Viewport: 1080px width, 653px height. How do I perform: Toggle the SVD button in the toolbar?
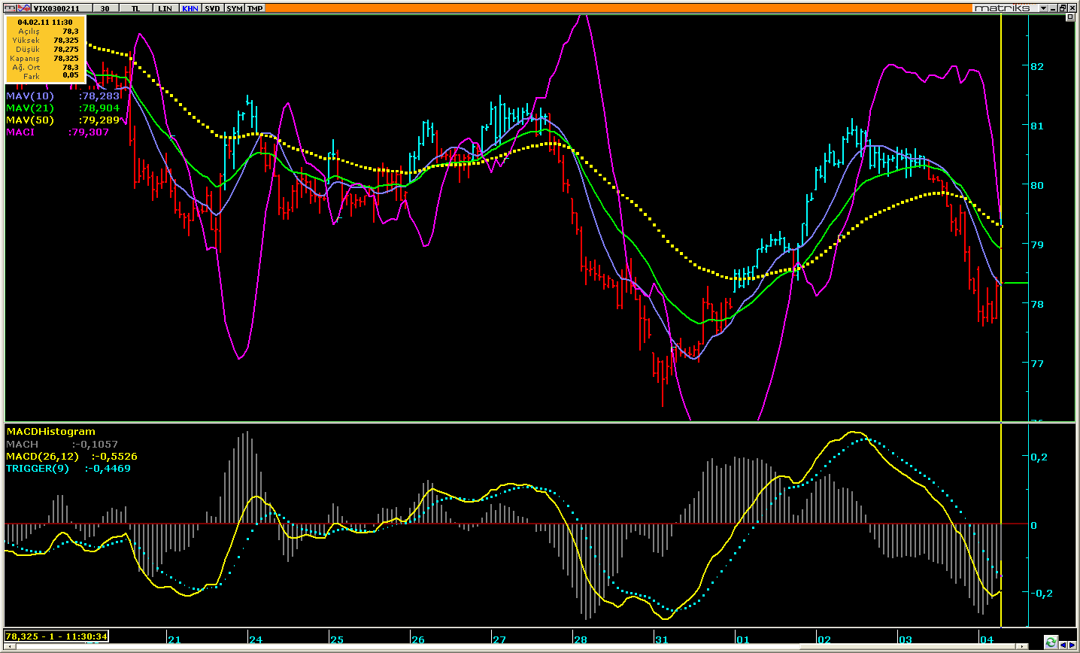[x=212, y=8]
